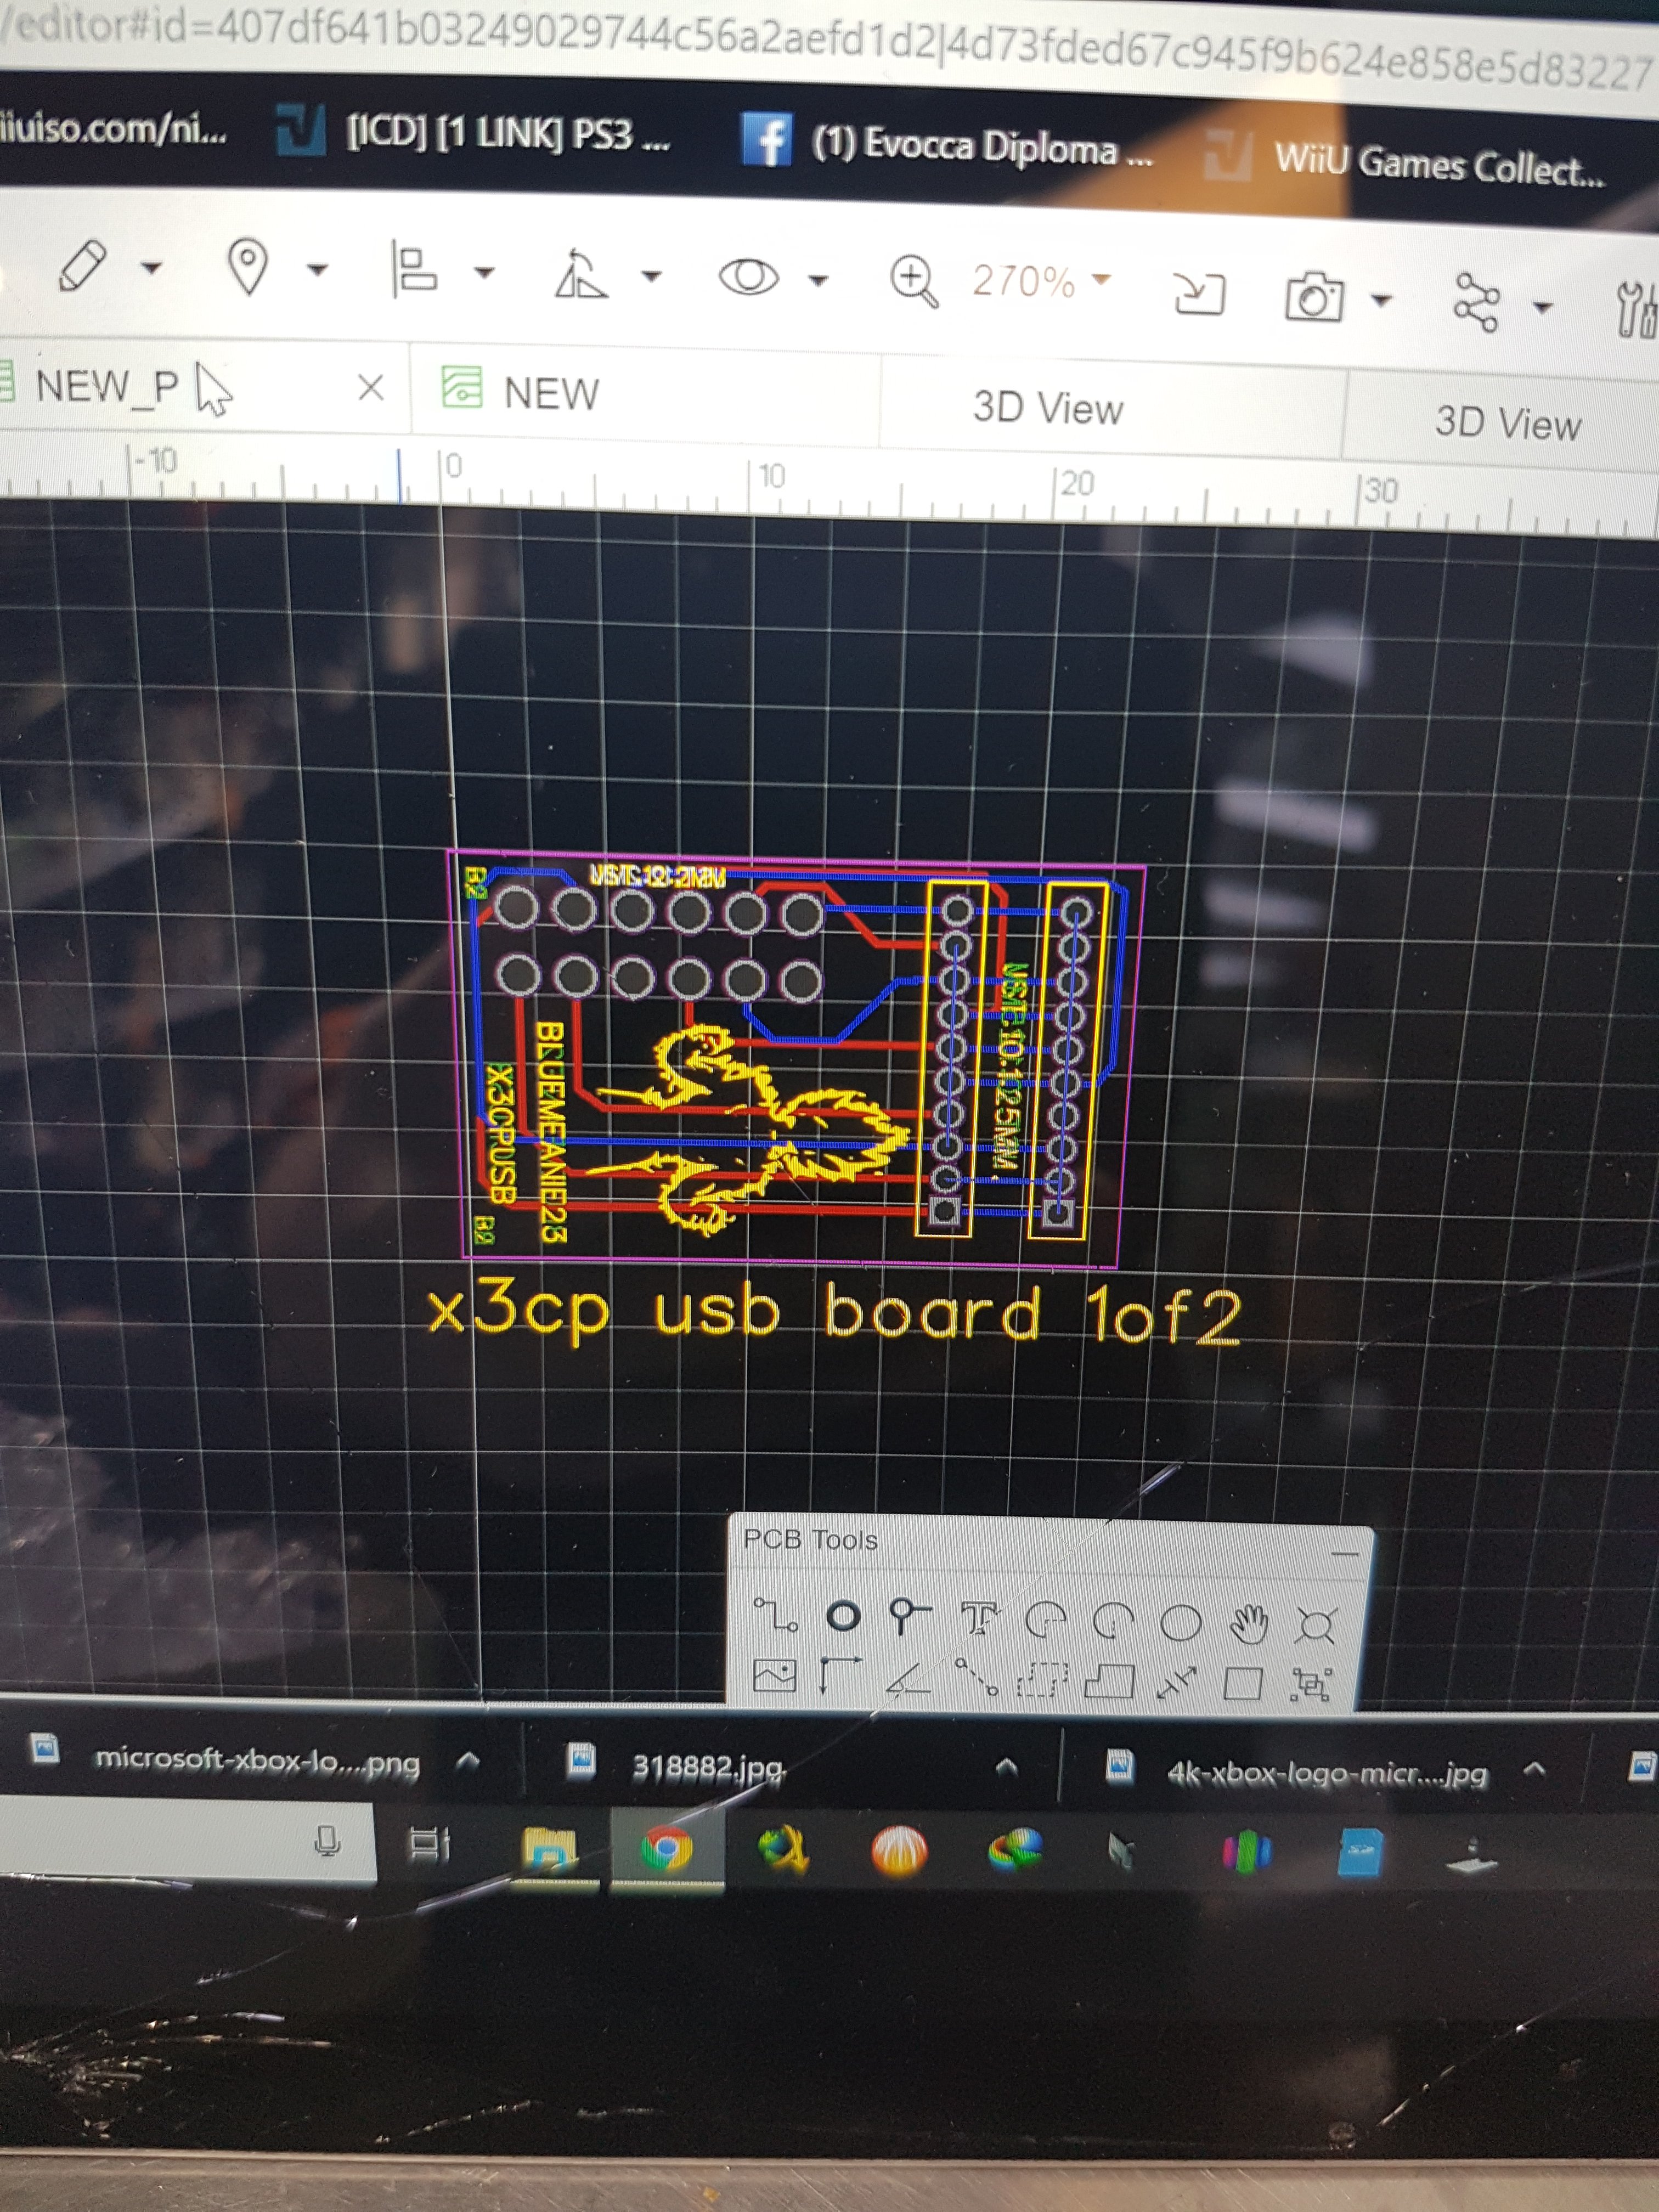The width and height of the screenshot is (1659, 2212).
Task: Expand the eye view dropdown arrow
Action: tap(818, 280)
